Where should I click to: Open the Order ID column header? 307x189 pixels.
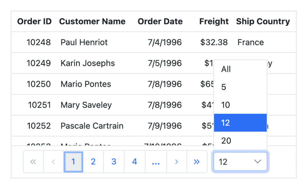click(x=34, y=21)
